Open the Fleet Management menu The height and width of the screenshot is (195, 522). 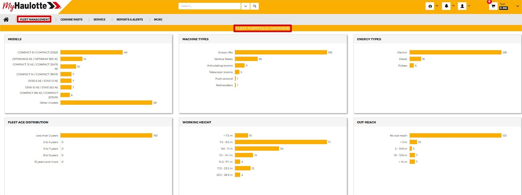[34, 20]
